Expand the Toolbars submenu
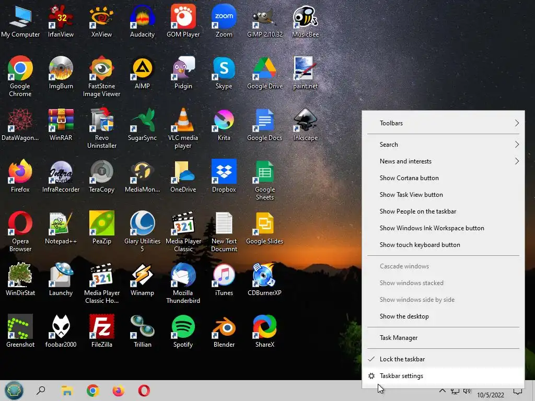The image size is (535, 401). [443, 123]
